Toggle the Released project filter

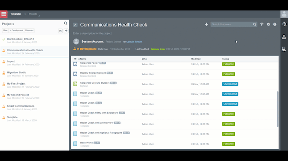pos(29,30)
